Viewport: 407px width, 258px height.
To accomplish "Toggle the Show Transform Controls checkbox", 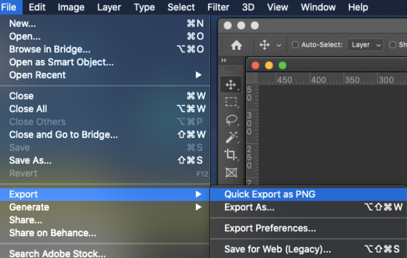I will 393,45.
